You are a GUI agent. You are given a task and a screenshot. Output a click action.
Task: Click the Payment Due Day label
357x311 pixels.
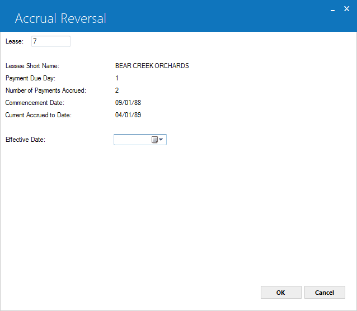coord(31,78)
